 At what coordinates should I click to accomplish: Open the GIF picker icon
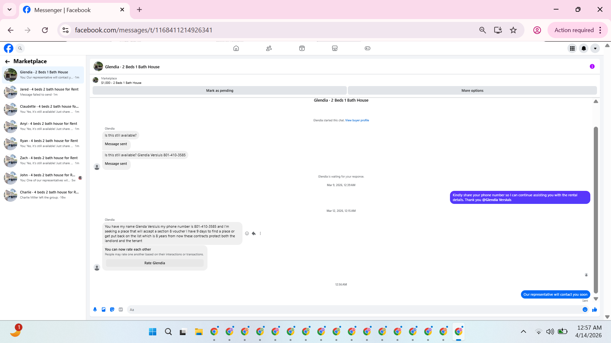[121, 309]
